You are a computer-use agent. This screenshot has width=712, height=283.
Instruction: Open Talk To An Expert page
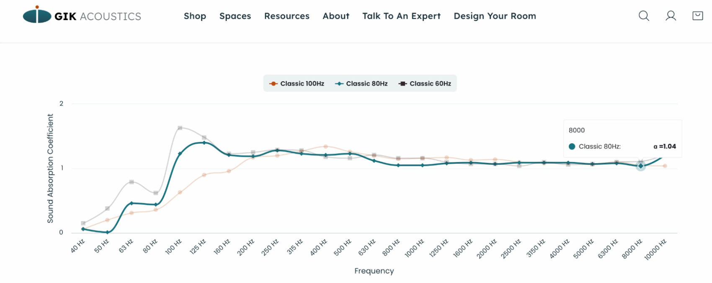click(x=401, y=16)
